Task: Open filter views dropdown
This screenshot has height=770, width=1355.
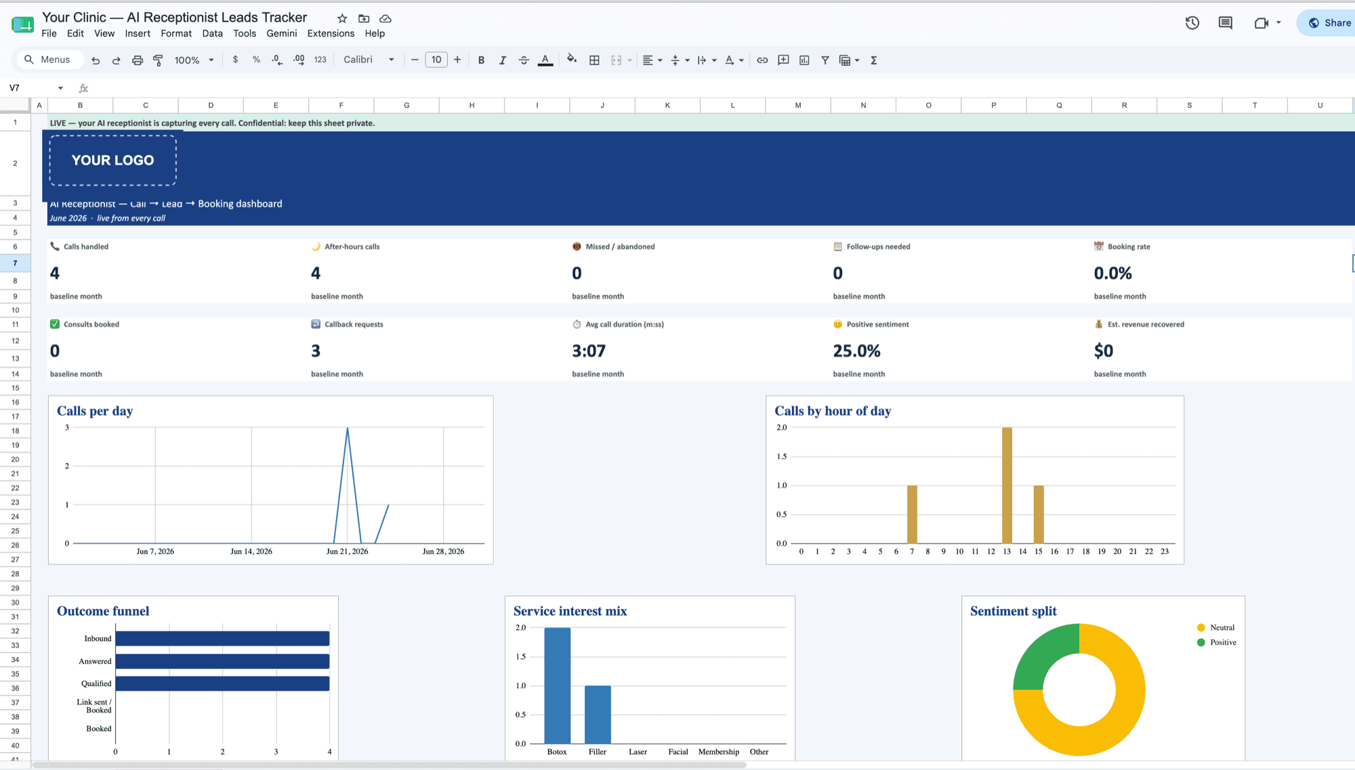Action: coord(849,60)
